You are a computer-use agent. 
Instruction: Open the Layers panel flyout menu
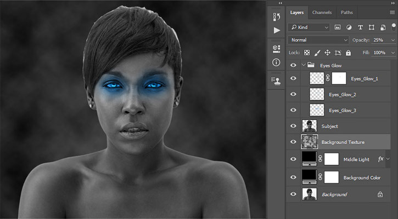tap(392, 13)
